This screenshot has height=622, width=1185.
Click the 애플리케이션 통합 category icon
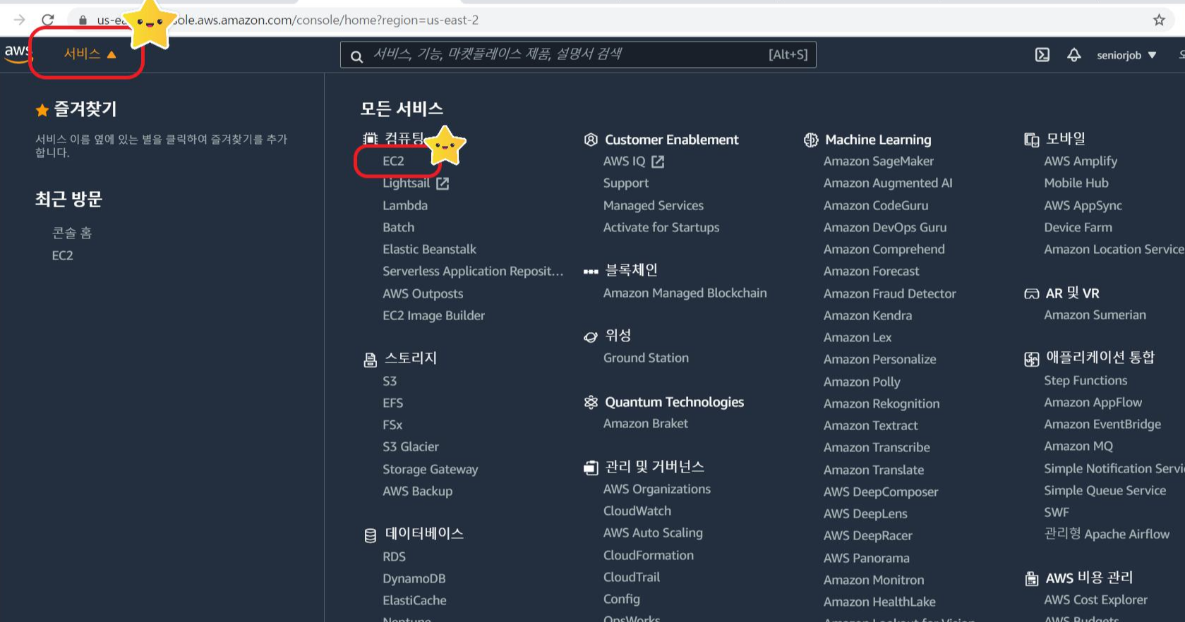point(1031,359)
